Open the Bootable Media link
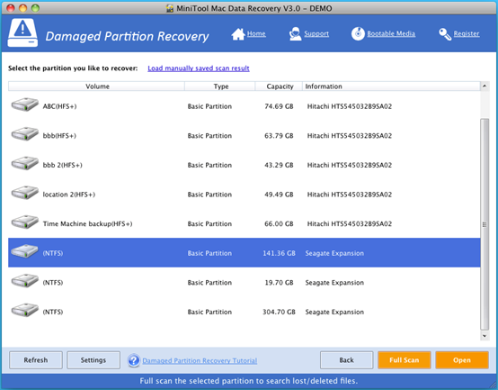 [391, 33]
